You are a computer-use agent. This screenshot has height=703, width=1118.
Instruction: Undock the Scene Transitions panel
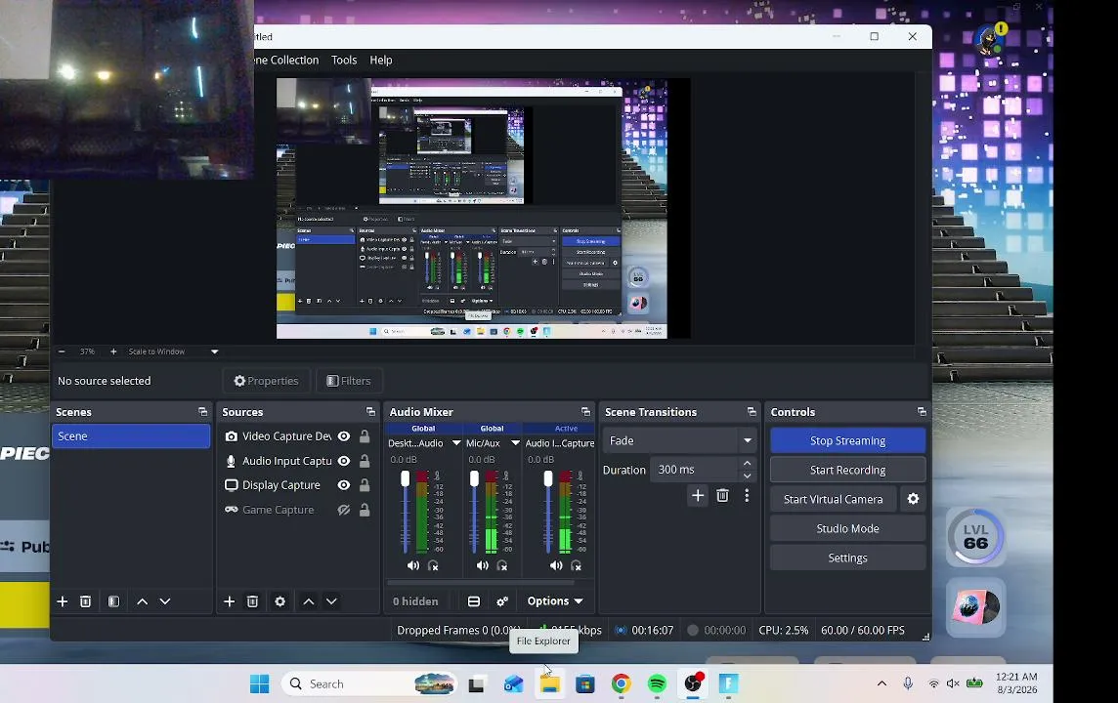point(752,412)
